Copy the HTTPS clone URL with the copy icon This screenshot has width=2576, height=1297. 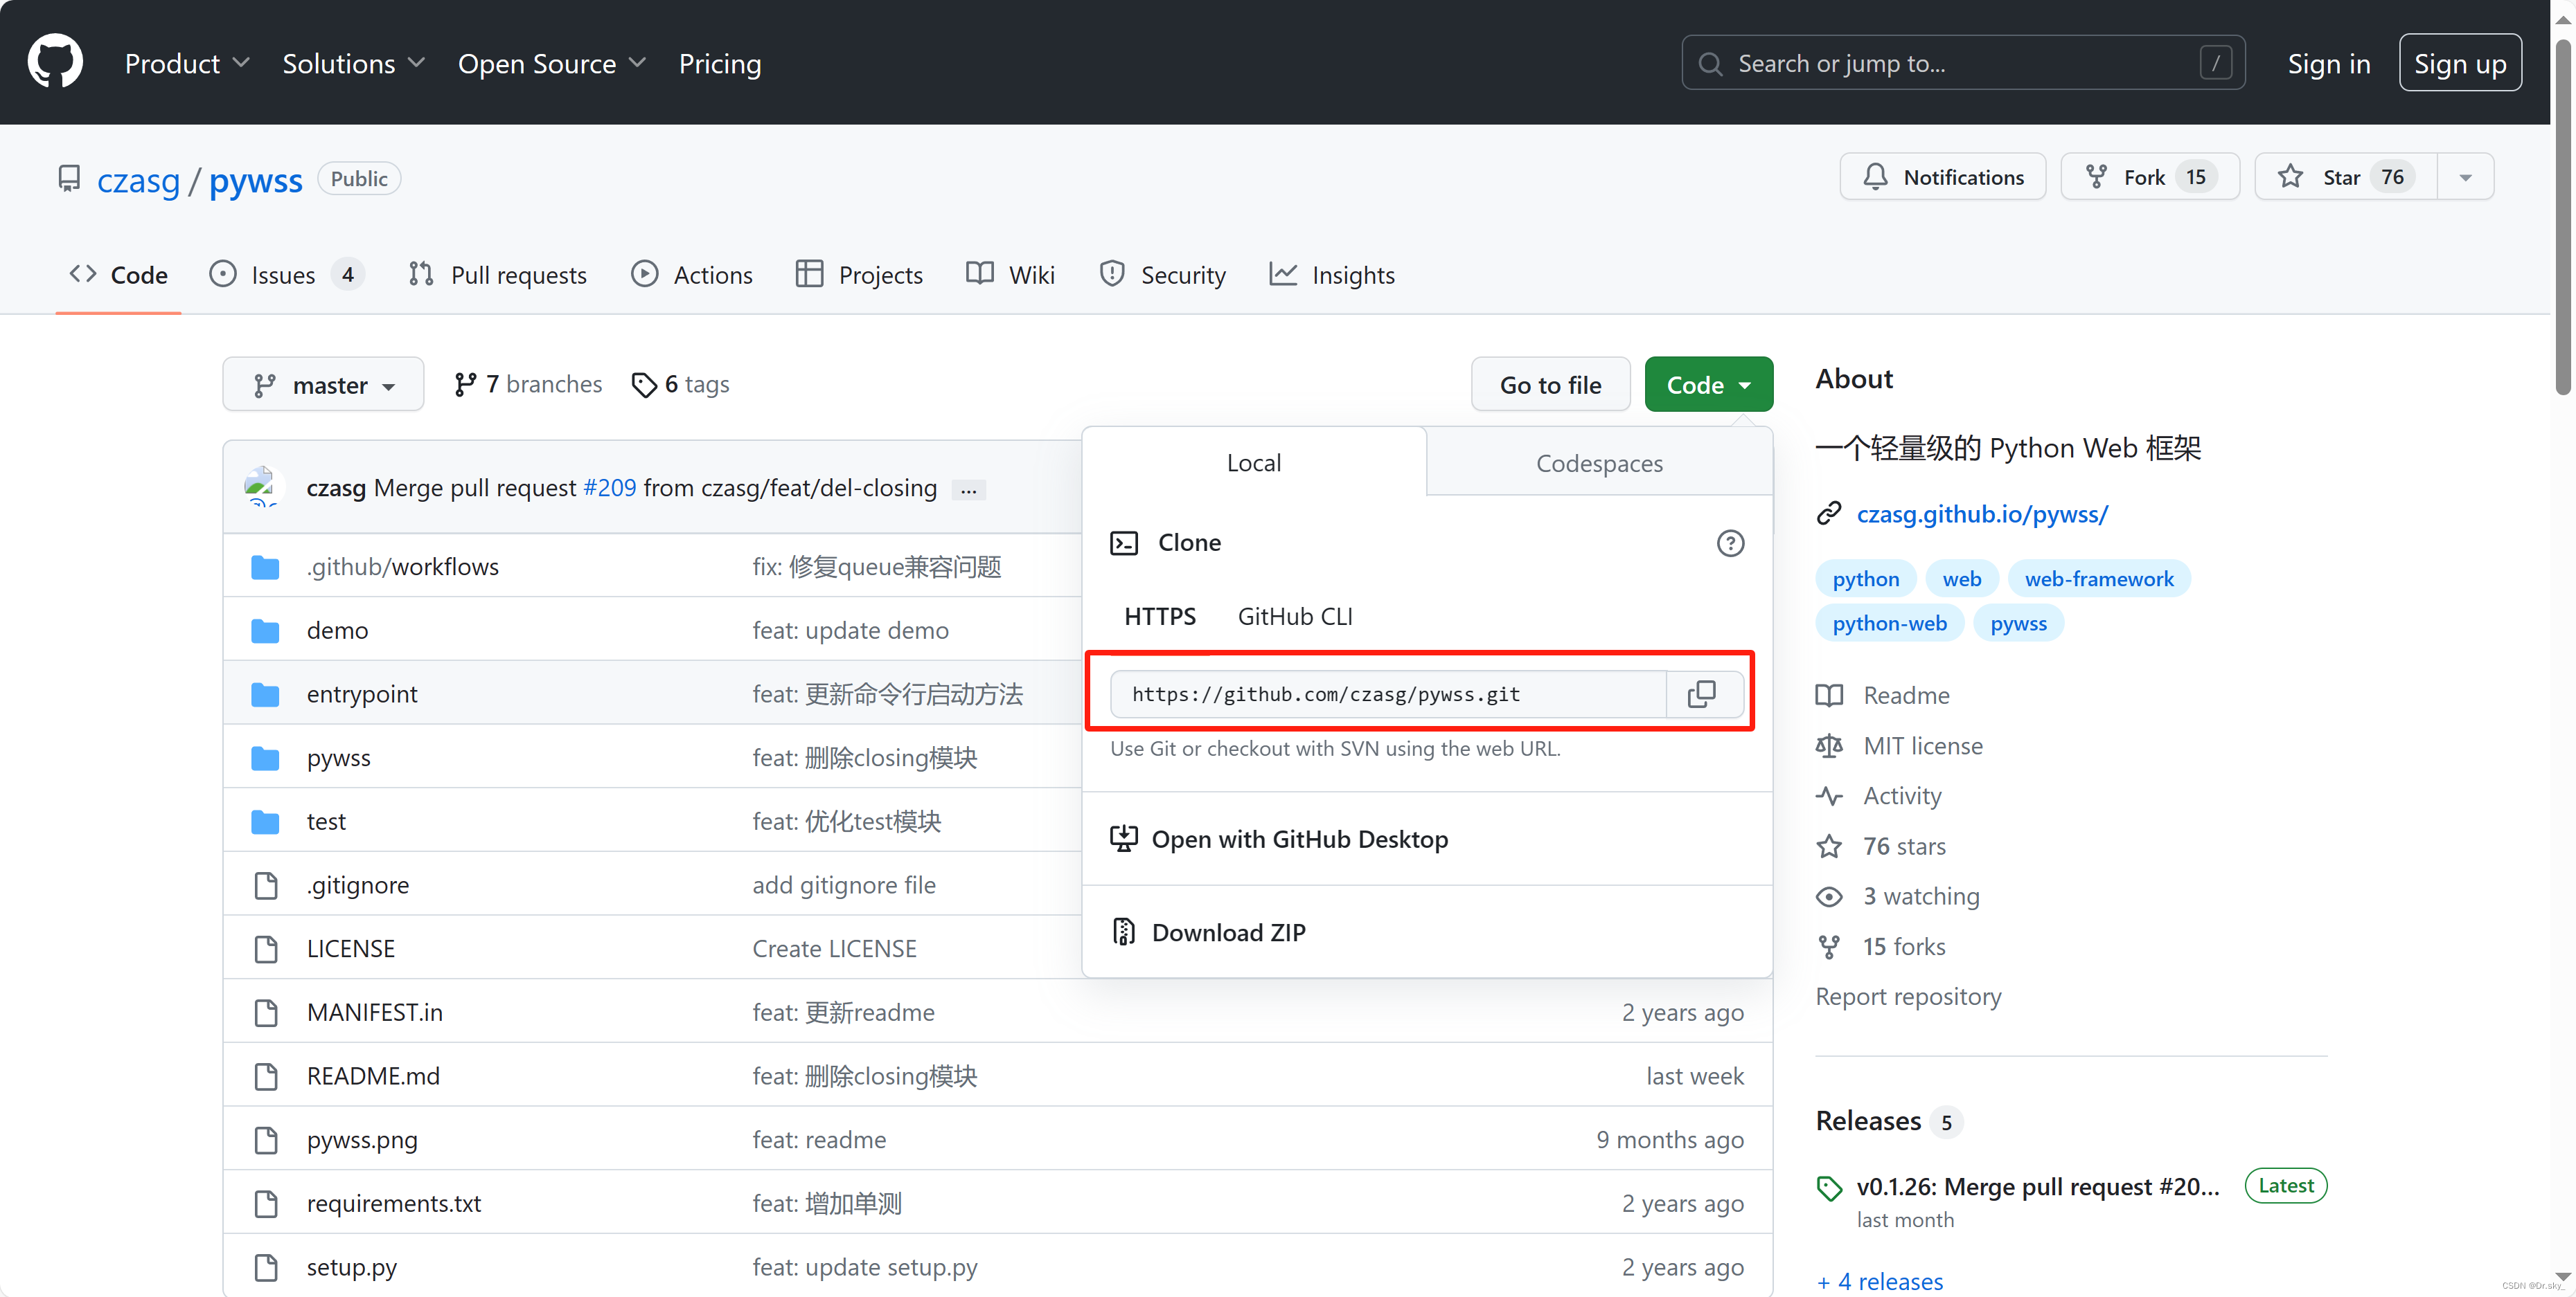[x=1701, y=693]
